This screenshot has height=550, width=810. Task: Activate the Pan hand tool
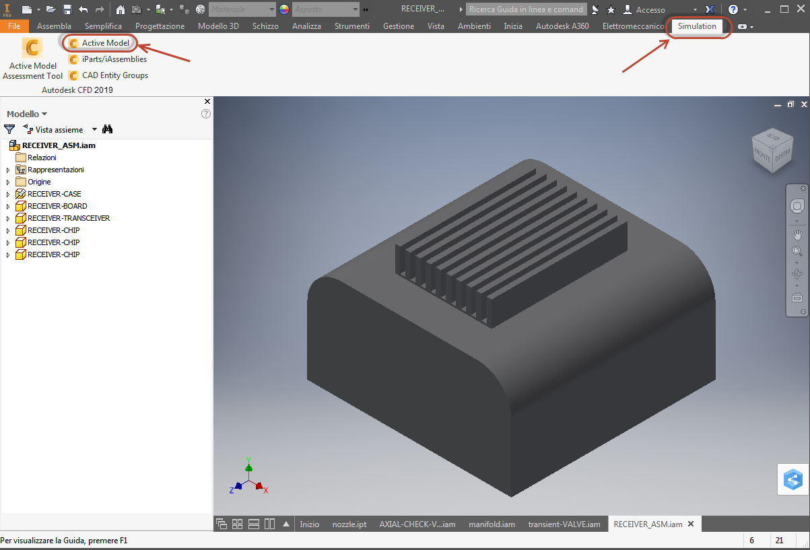[797, 235]
